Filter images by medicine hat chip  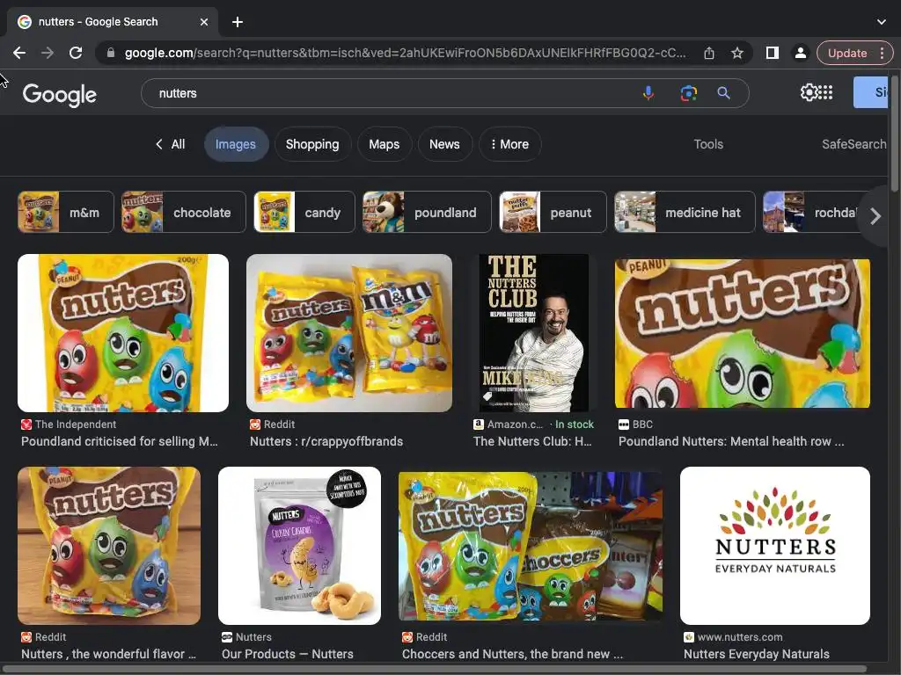point(685,213)
